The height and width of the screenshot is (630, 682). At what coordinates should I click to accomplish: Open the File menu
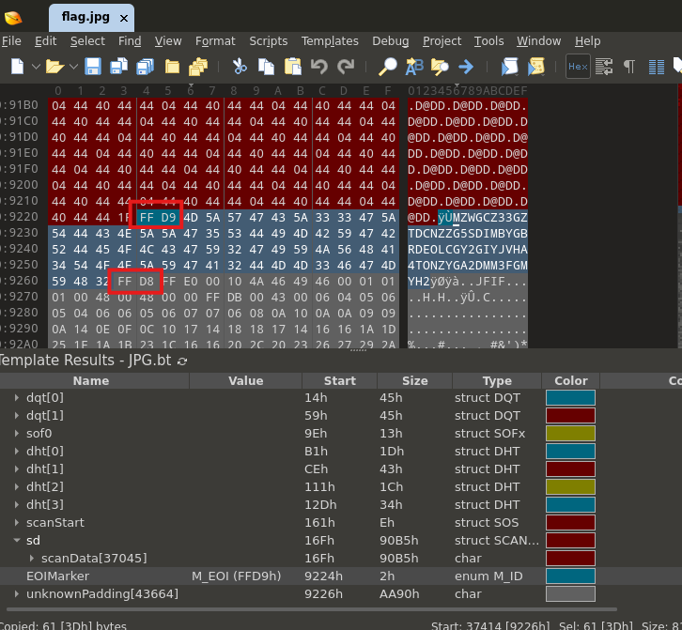click(x=11, y=41)
